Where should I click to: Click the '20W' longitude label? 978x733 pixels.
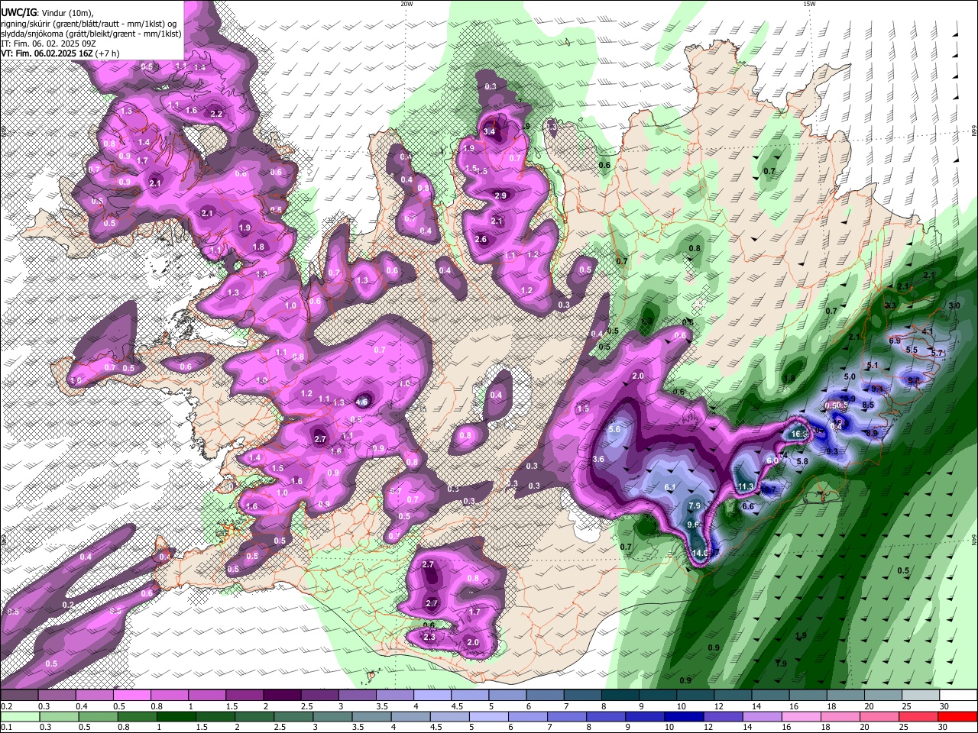[x=406, y=4]
